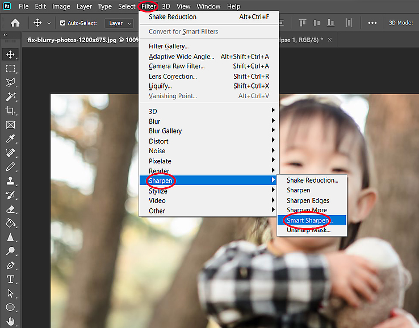Click the Filter menu
The height and width of the screenshot is (328, 419).
[x=148, y=6]
